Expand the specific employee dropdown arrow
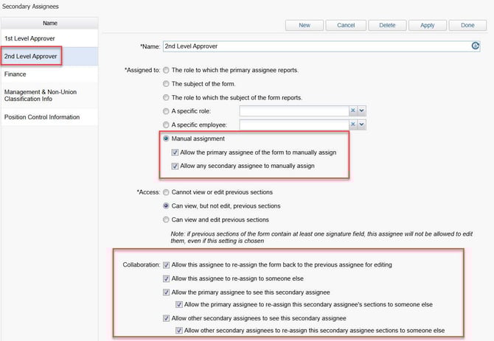 [x=362, y=124]
